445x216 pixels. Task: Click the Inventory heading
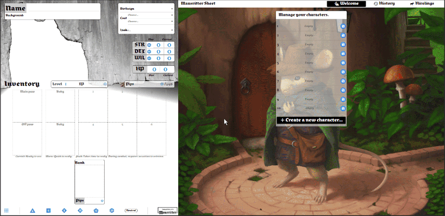coord(22,84)
